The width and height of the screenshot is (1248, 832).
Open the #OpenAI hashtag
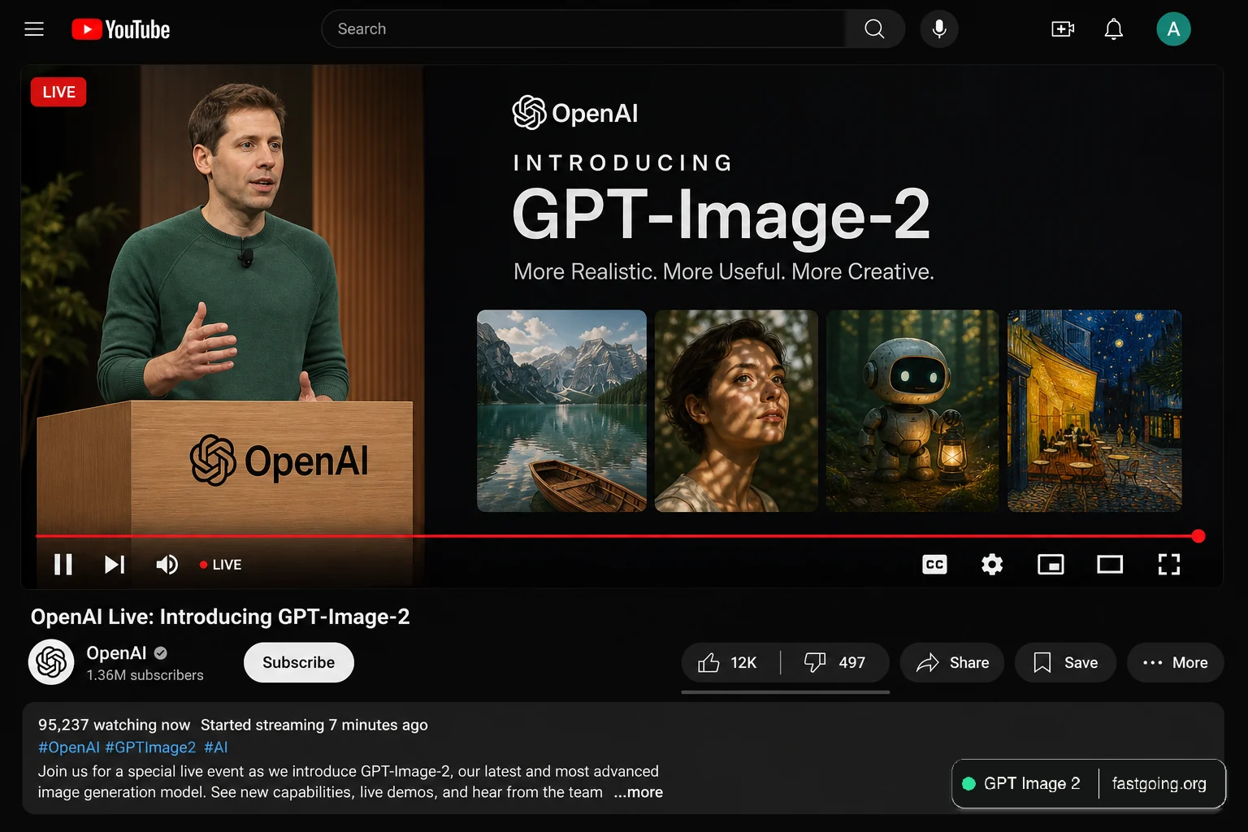69,747
